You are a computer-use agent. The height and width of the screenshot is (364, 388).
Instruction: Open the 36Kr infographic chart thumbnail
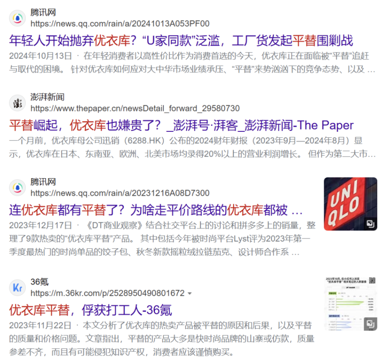(x=350, y=304)
